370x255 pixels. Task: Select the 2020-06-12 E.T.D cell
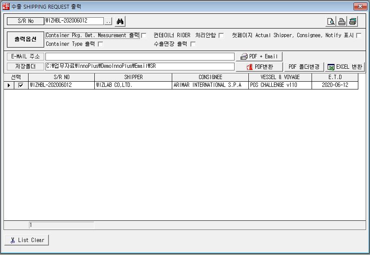click(x=335, y=85)
